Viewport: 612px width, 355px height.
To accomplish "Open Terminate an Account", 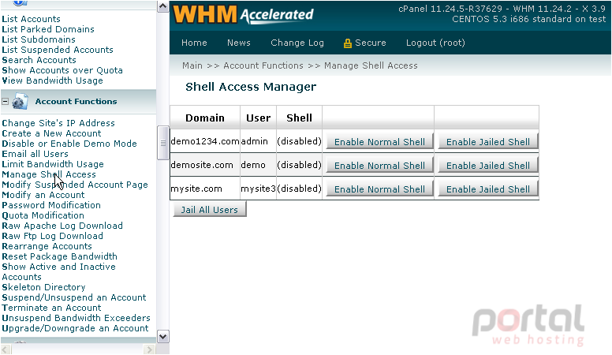I will pos(51,308).
